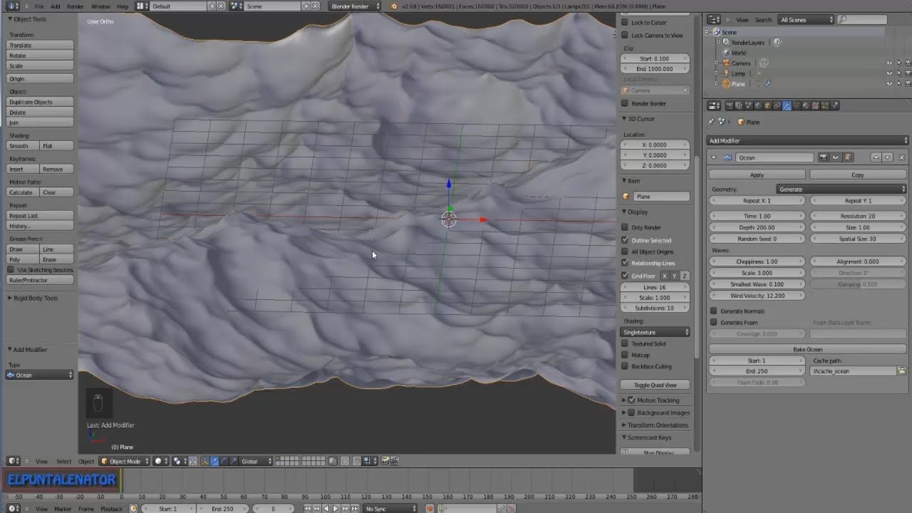Toggle the 3D manipulator widget icon
This screenshot has width=912, height=513.
205,461
